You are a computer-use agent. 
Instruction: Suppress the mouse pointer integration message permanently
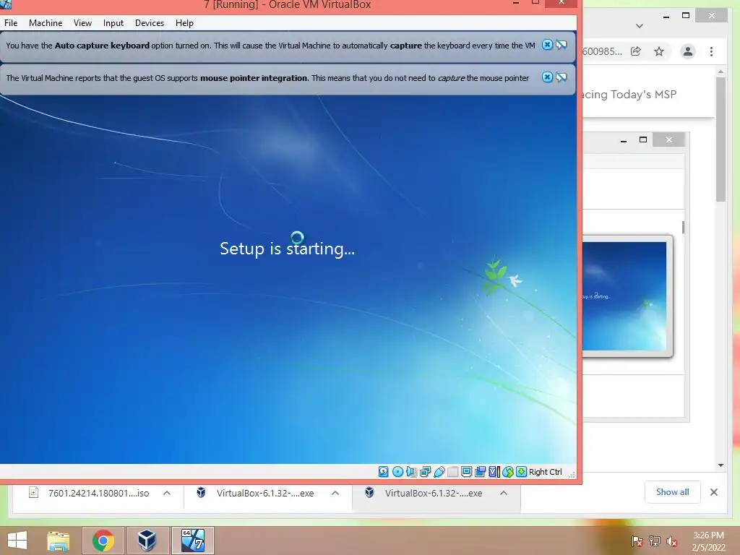[561, 77]
